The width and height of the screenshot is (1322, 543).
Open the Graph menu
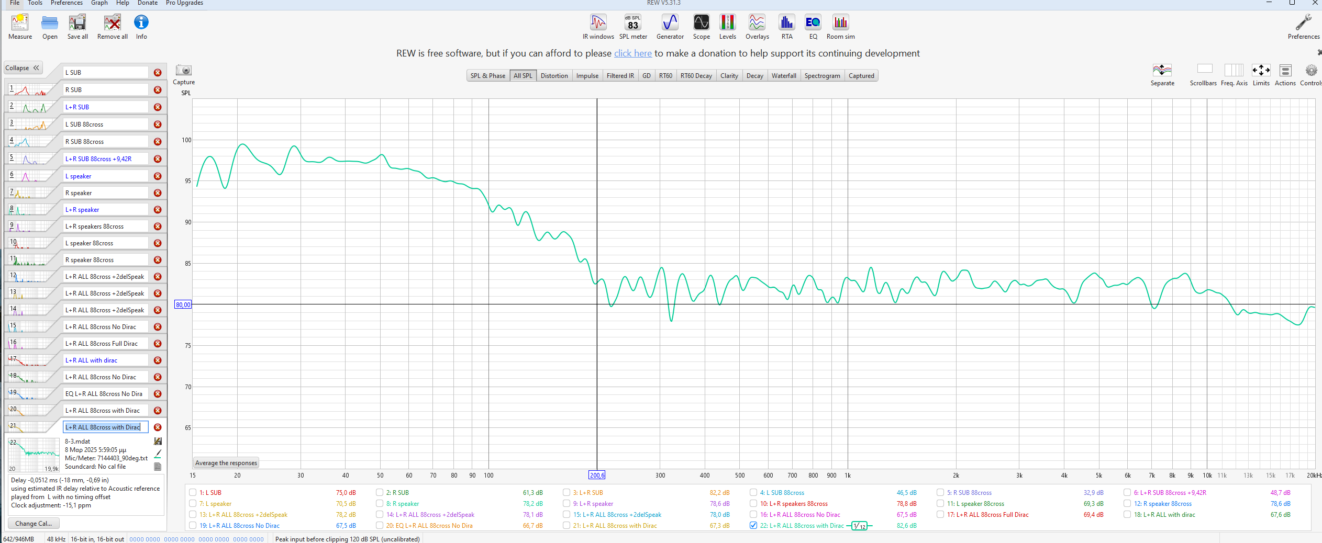point(99,3)
